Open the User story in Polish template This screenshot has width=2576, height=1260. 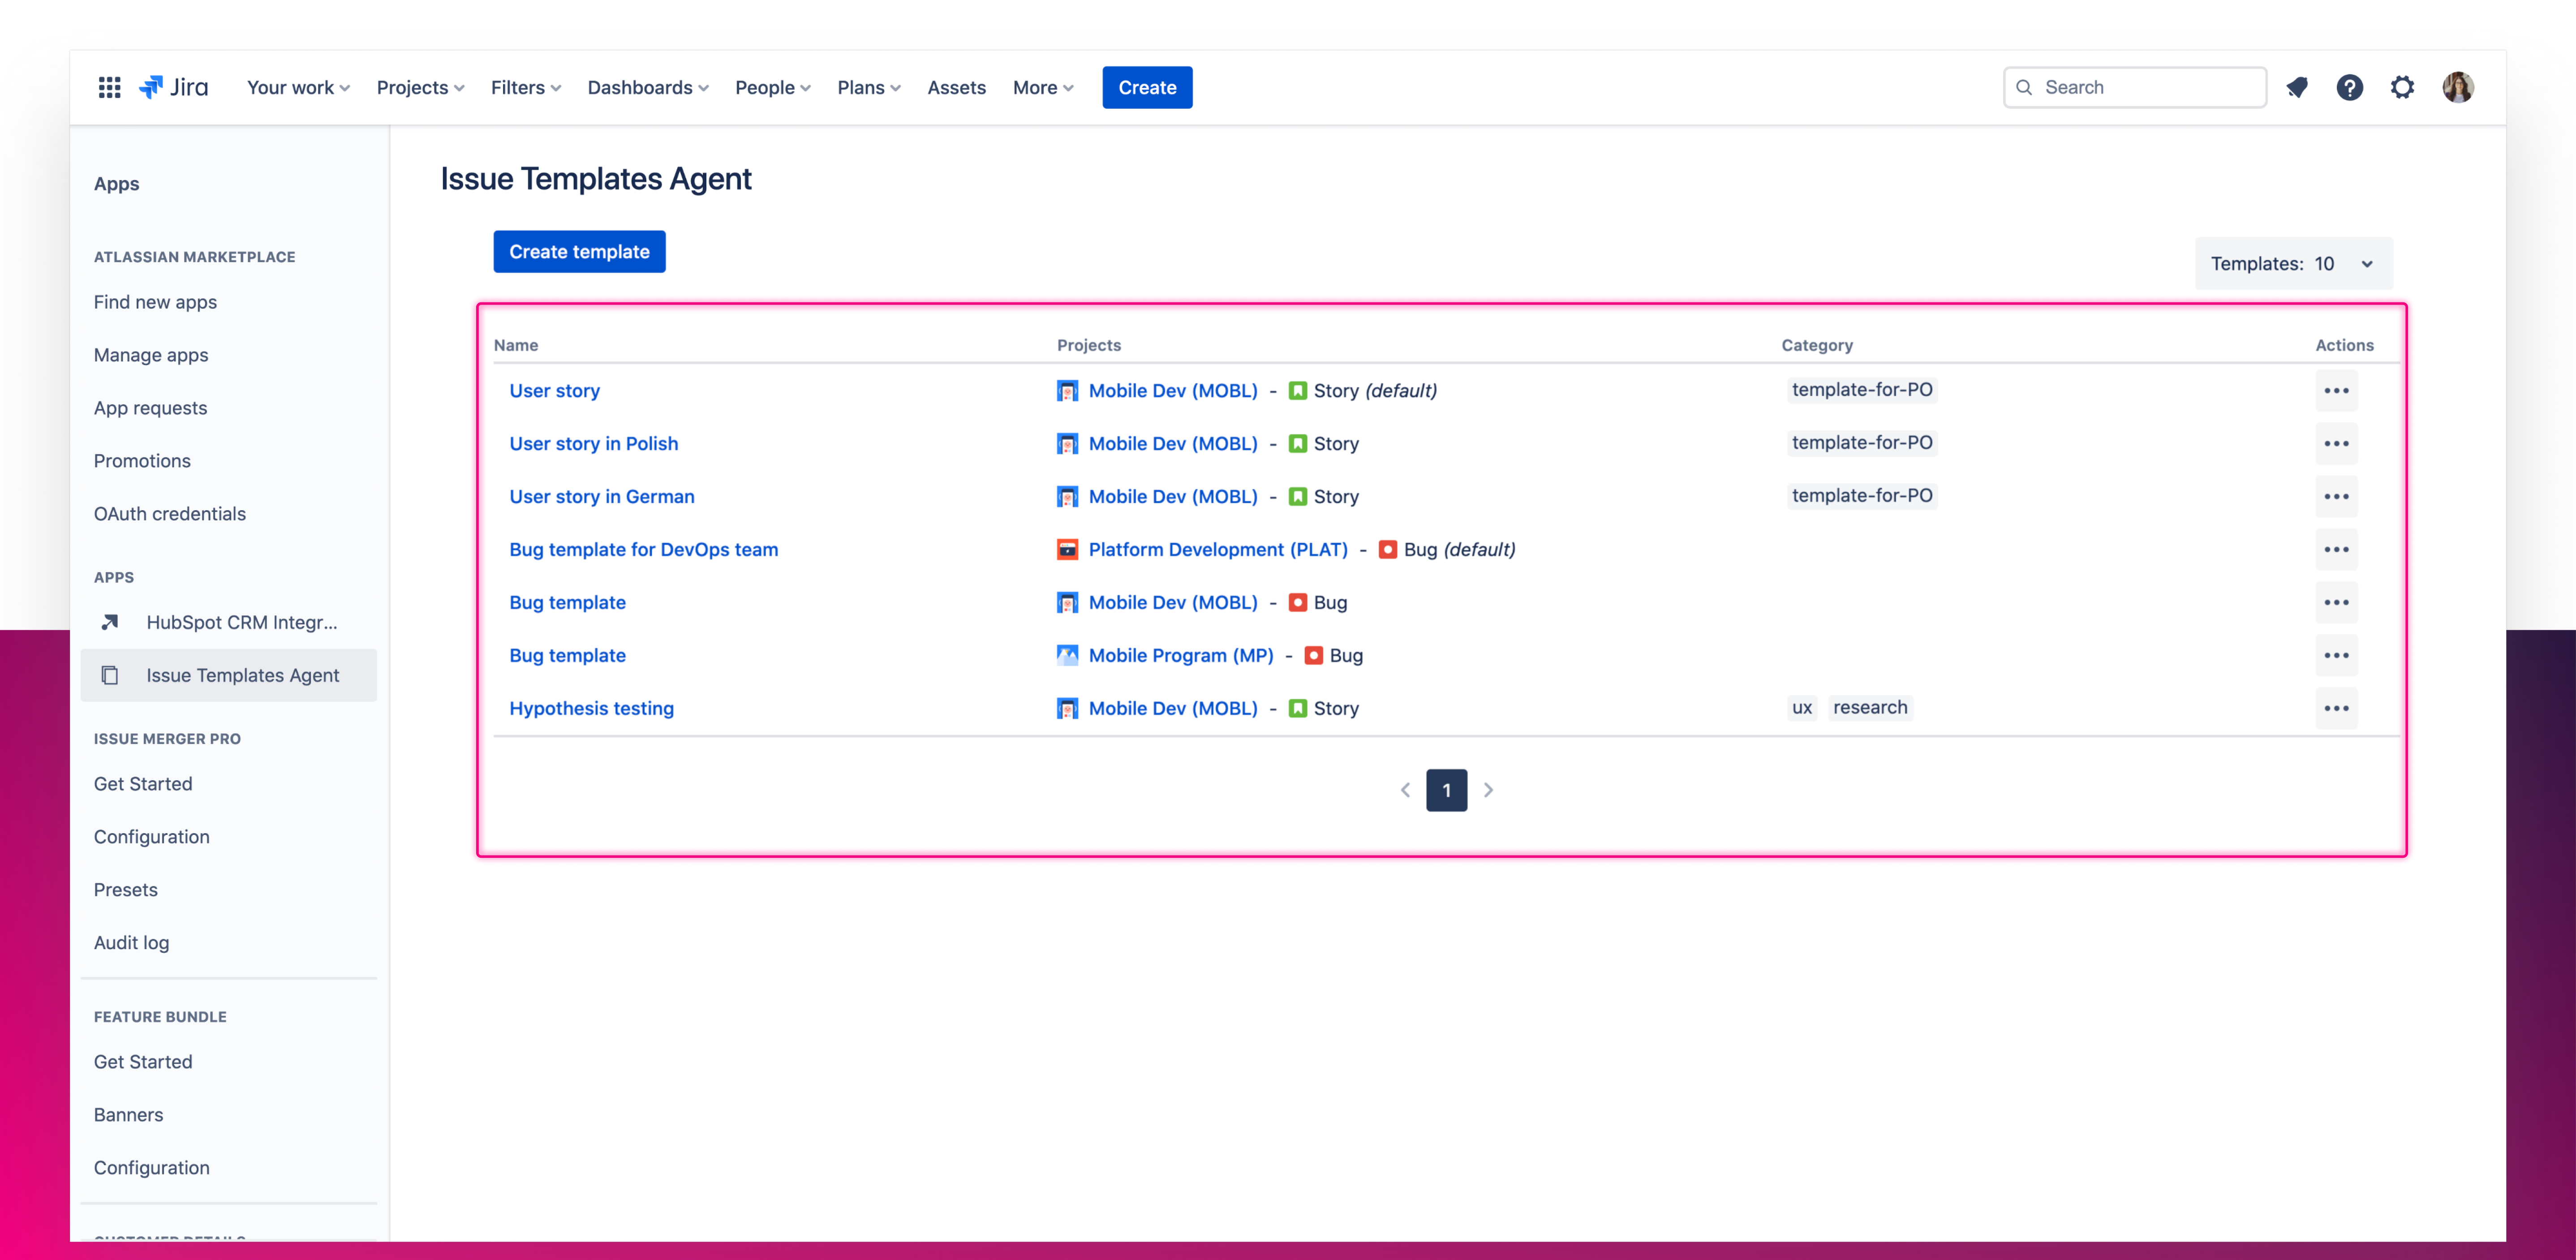tap(593, 443)
